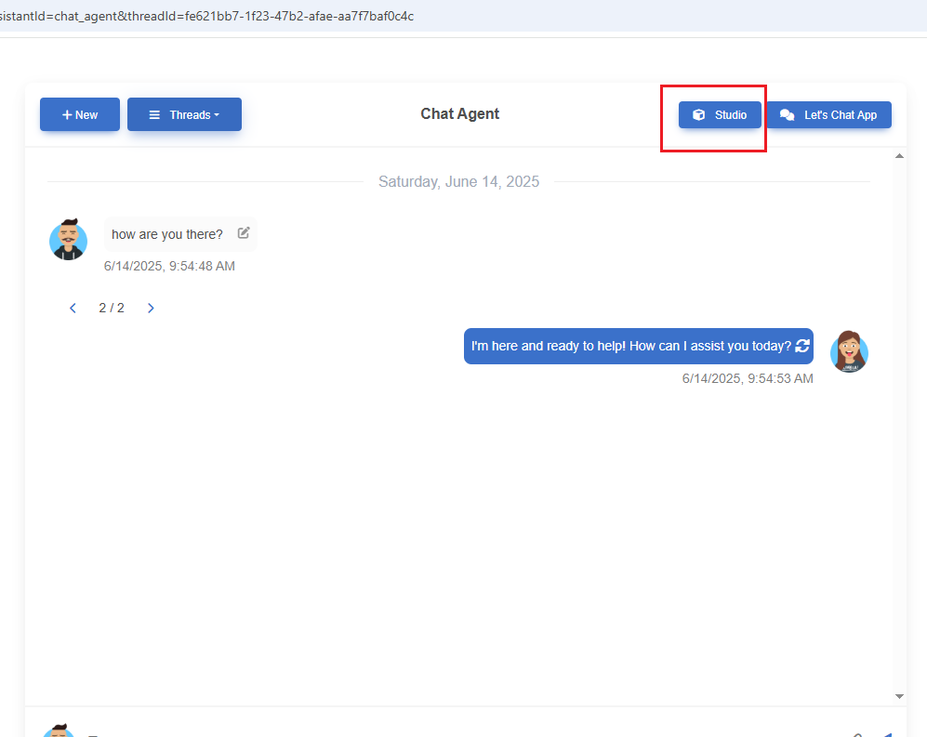Open the Studio button

pos(720,114)
